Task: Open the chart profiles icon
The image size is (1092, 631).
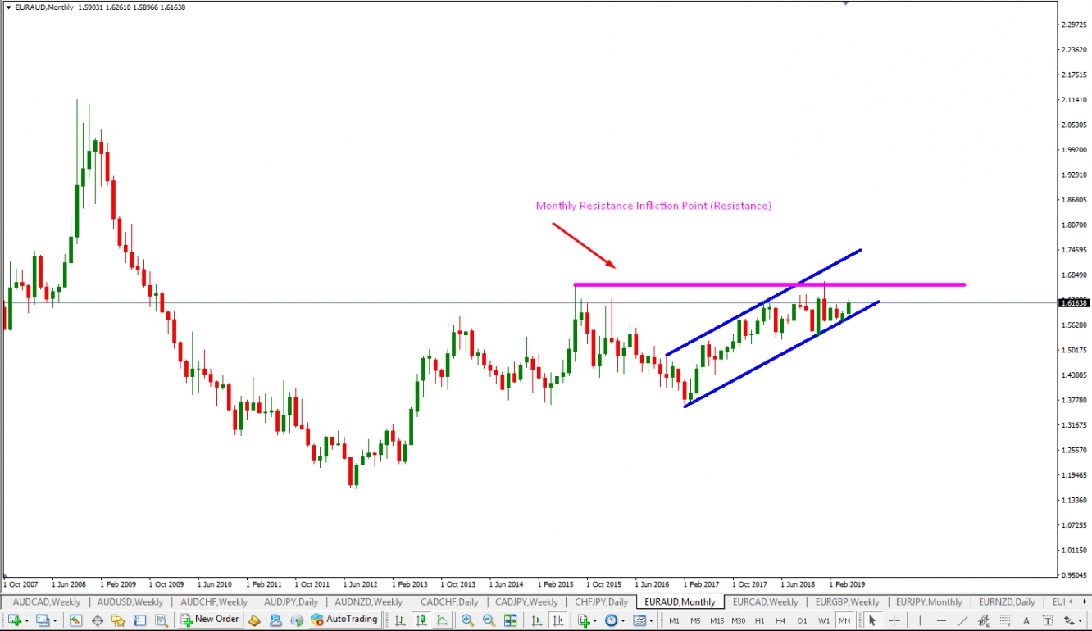Action: (x=43, y=620)
